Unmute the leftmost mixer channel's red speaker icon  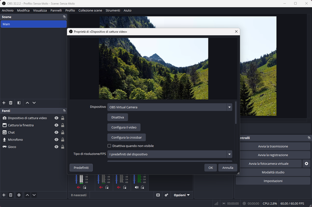pos(78,187)
